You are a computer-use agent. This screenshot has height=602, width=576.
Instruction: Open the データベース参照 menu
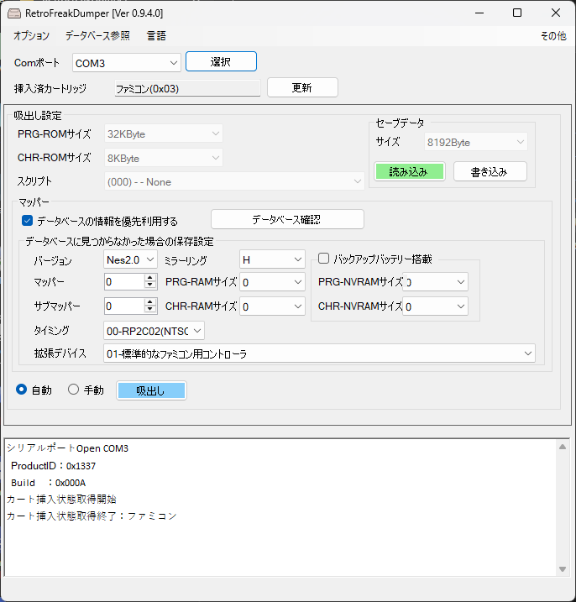[x=97, y=36]
